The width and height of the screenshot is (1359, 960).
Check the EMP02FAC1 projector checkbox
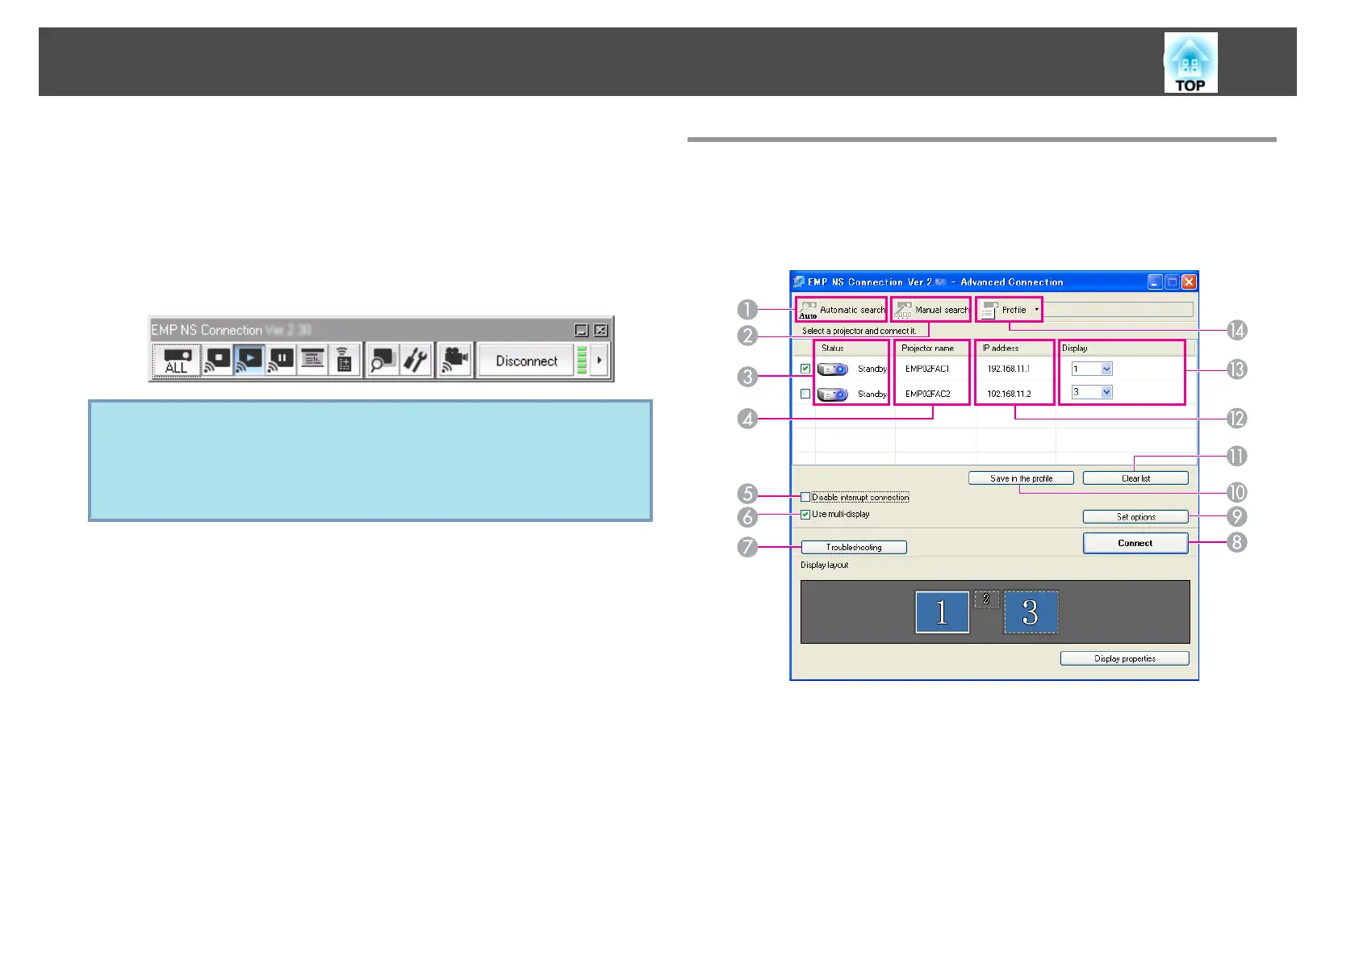click(805, 369)
